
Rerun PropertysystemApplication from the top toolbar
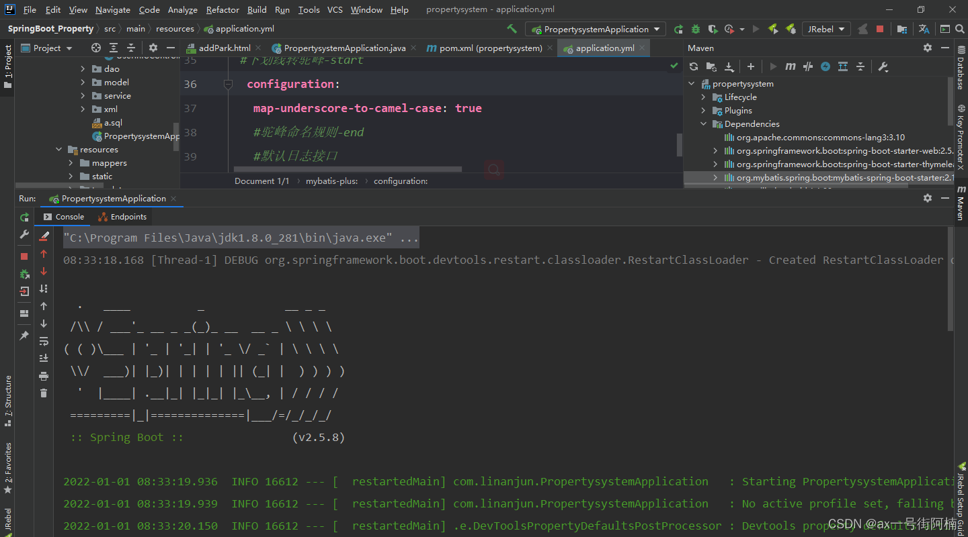point(678,29)
